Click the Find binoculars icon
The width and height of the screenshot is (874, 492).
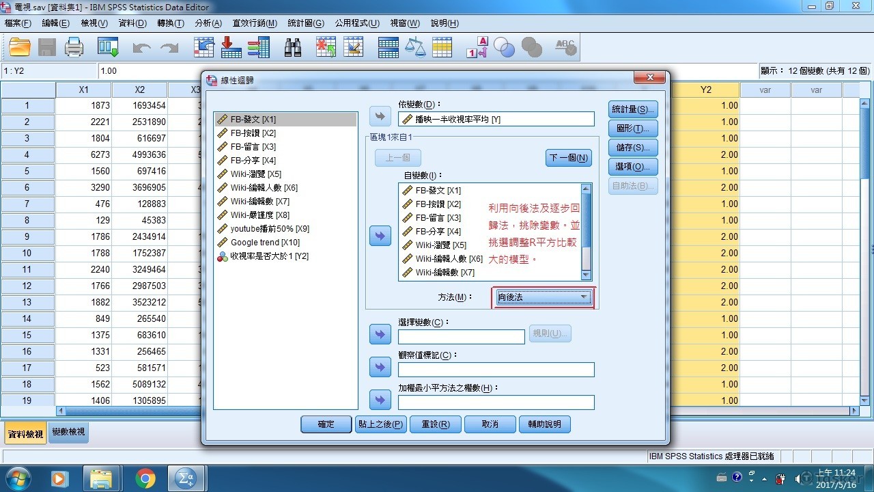pyautogui.click(x=293, y=47)
